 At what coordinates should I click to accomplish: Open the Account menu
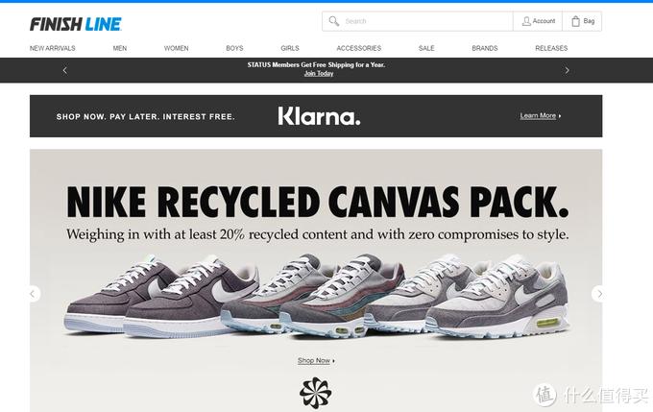click(x=538, y=21)
